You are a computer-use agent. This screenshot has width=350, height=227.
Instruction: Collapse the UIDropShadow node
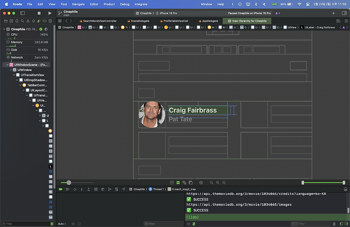coord(17,80)
